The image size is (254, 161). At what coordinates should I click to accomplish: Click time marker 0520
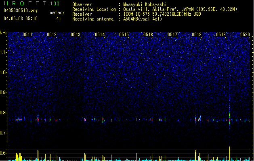pyautogui.click(x=245, y=35)
